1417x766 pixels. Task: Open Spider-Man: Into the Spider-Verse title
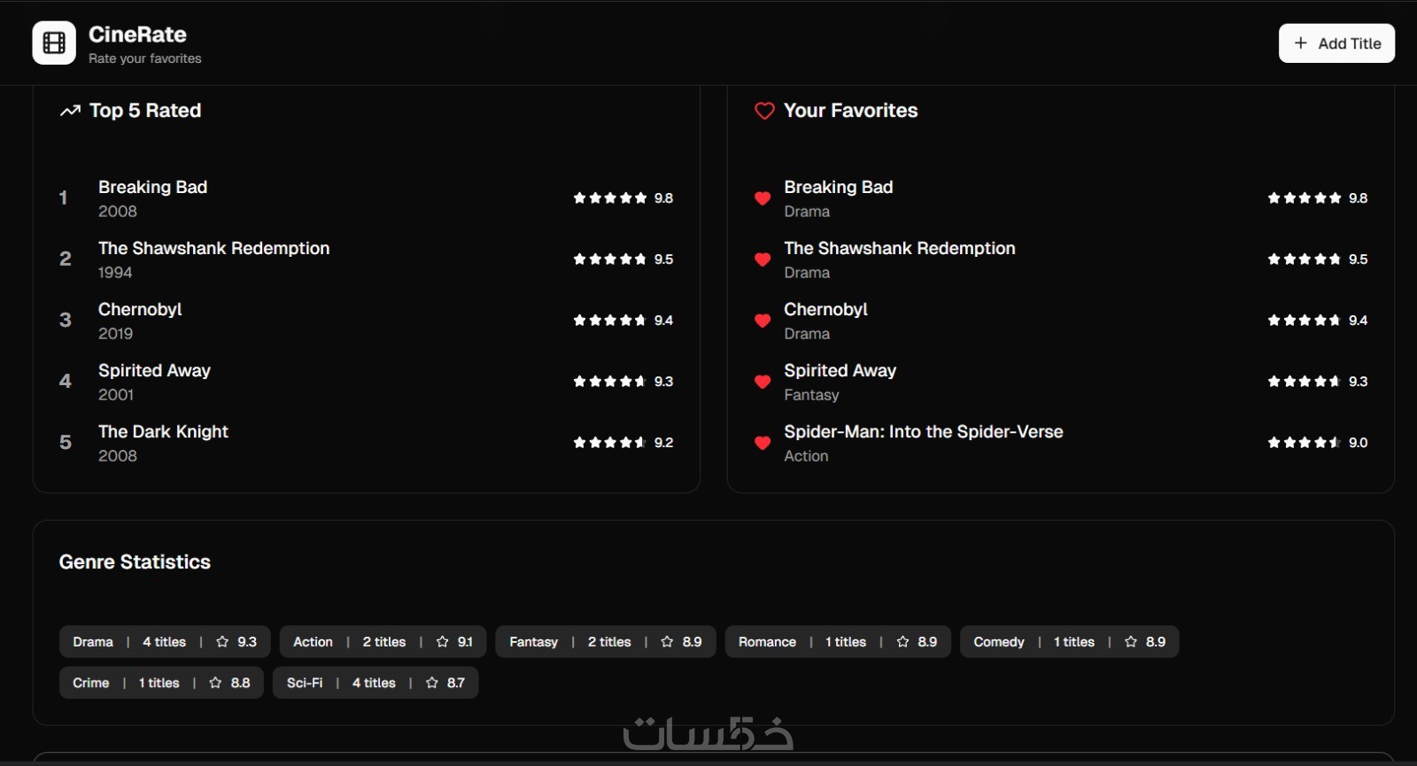[924, 432]
